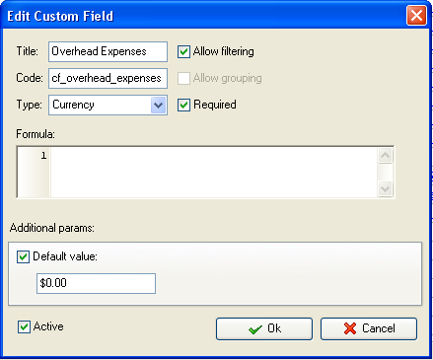
Task: Click line number 1 in Formula gutter
Action: point(43,155)
